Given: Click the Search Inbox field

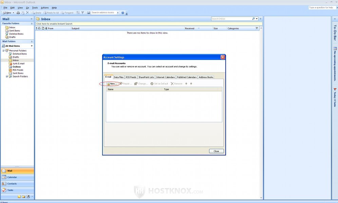Looking at the screenshot, I should pyautogui.click(x=231, y=19).
